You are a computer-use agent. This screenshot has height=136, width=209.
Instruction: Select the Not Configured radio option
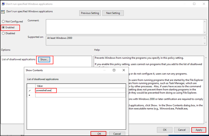[x=4, y=21]
